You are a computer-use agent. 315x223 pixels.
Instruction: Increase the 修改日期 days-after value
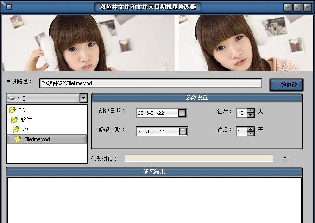click(251, 129)
